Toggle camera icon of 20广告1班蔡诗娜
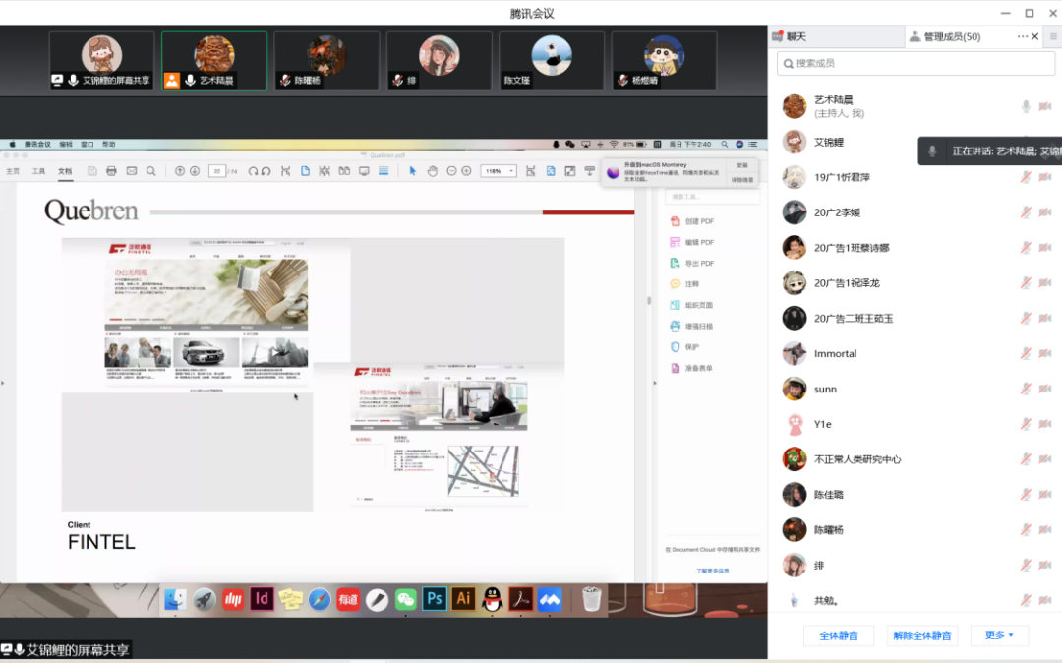Image resolution: width=1062 pixels, height=663 pixels. 1045,248
